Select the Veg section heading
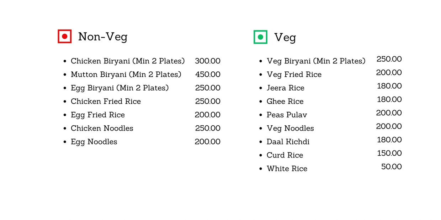Screen dimensions: 441x220 click(x=285, y=37)
